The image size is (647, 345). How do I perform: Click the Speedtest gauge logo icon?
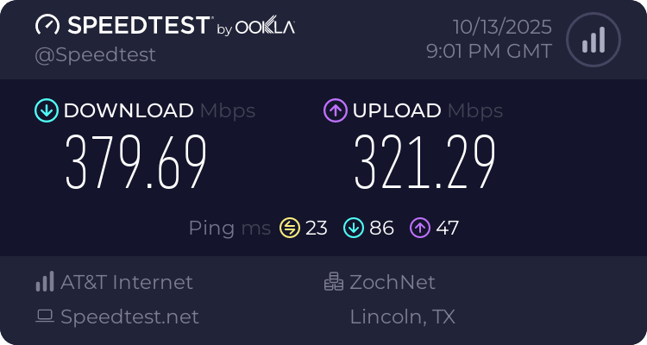point(48,25)
